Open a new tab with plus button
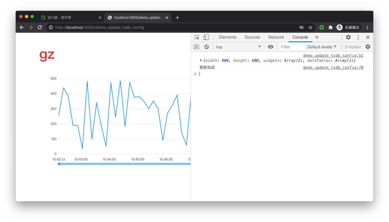 [x=177, y=18]
